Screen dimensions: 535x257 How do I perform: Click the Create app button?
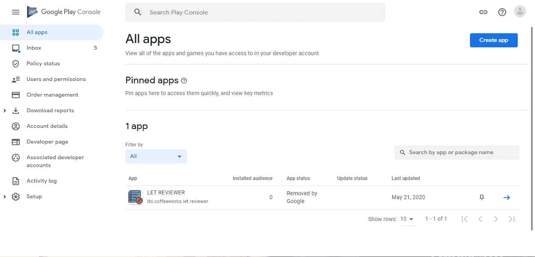tap(493, 40)
